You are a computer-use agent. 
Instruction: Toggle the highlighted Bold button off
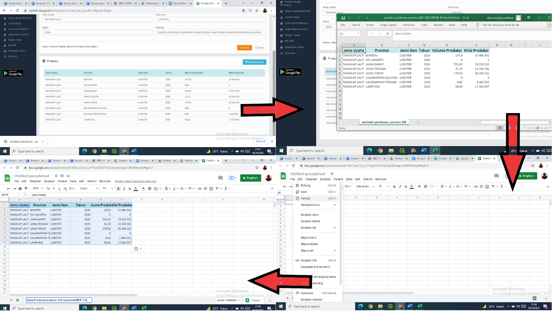click(x=118, y=189)
